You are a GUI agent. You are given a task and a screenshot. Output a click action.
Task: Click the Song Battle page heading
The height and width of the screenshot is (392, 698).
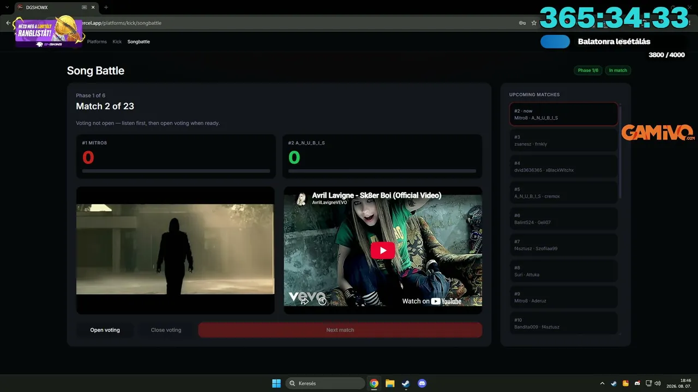[x=95, y=71]
